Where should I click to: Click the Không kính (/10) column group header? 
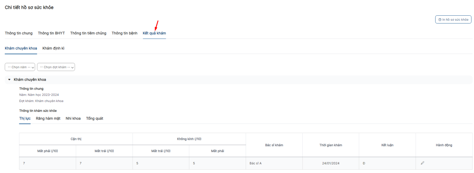[189, 139]
